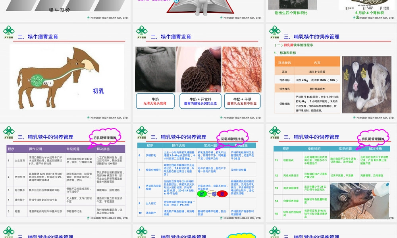Click the 饲养目标 row in the orange table
The width and height of the screenshot is (397, 238).
point(307,80)
